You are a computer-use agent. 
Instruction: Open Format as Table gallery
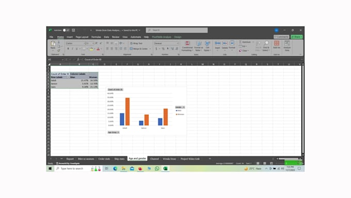coord(198,46)
